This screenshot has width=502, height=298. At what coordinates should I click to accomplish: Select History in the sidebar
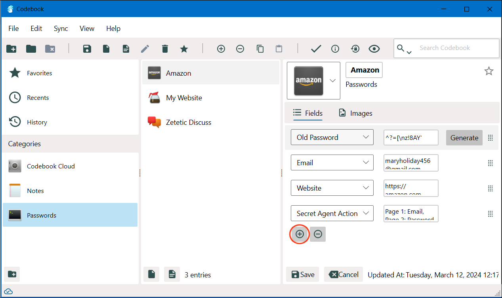71,122
